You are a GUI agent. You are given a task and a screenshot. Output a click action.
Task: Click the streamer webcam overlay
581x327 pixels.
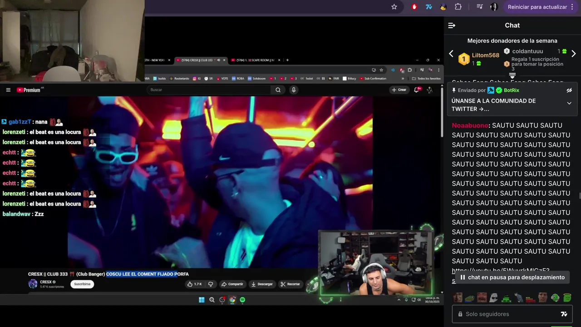click(x=376, y=263)
